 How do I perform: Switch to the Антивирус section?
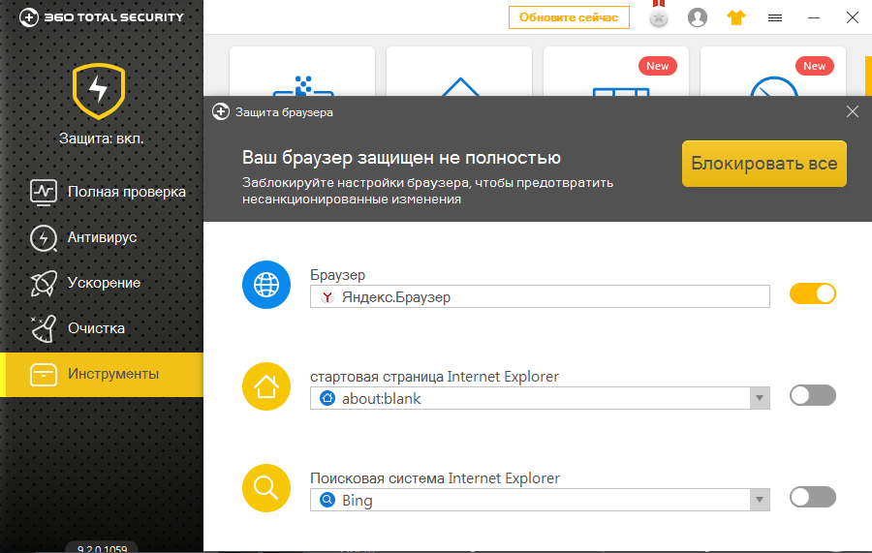click(102, 237)
